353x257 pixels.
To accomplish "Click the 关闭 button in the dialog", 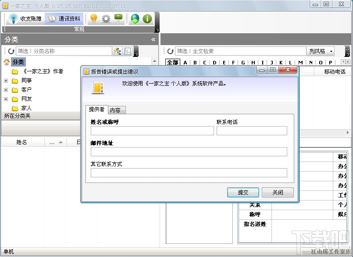I will coord(277,192).
